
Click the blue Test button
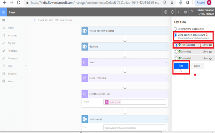(x=181, y=66)
